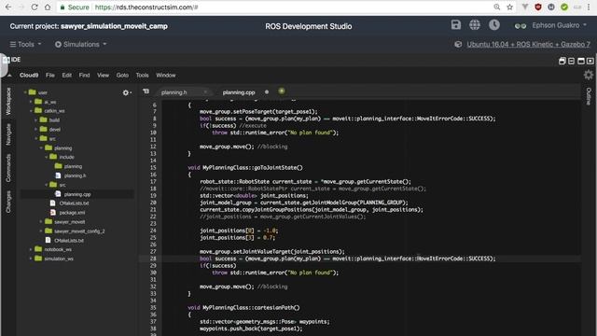This screenshot has width=597, height=336.
Task: Click the sawyer_simulation_moveit_camp project name
Action: coord(114,26)
